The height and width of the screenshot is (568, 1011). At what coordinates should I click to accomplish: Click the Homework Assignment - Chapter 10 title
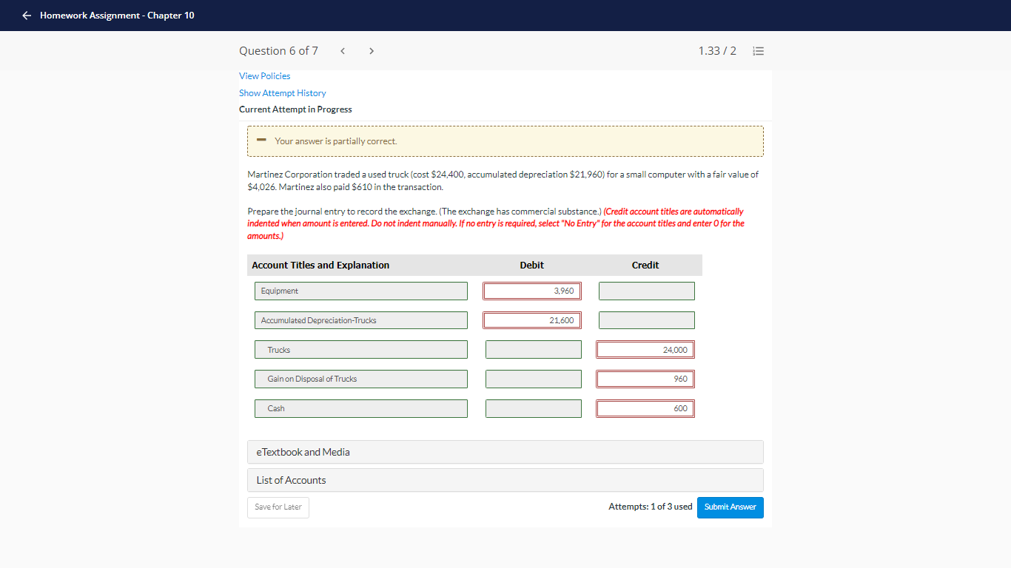point(117,16)
